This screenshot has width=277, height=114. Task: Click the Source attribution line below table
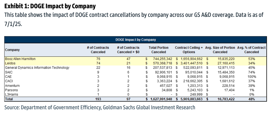coord(100,107)
